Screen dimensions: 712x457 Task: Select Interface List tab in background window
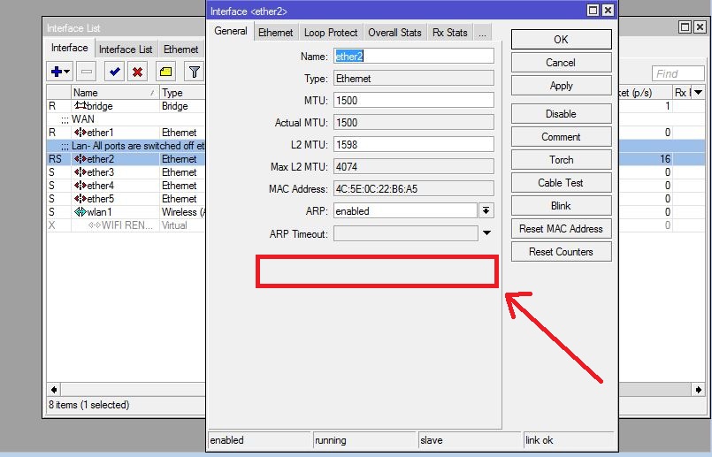pyautogui.click(x=126, y=50)
